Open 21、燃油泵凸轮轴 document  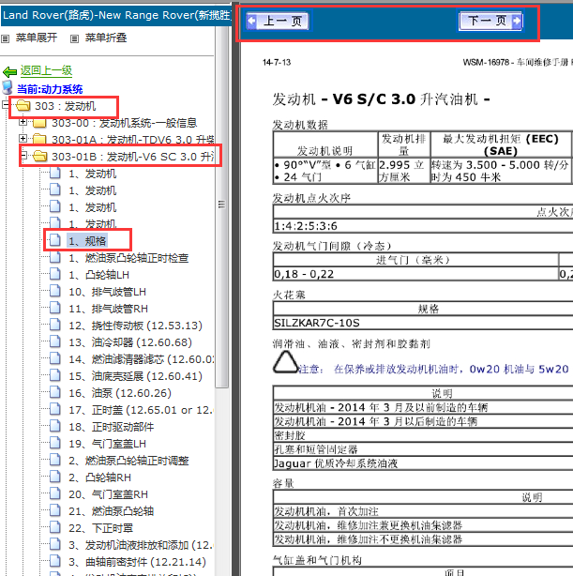112,511
